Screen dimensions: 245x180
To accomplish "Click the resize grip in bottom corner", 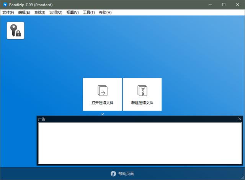I will [x=243, y=177].
